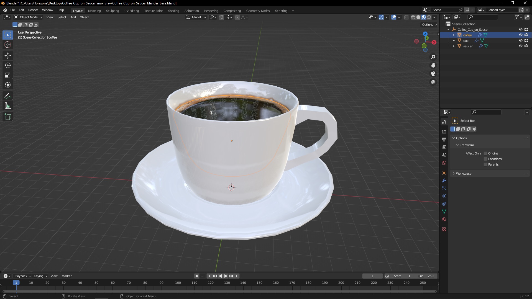This screenshot has height=299, width=532.
Task: Toggle X-ray display in viewport header
Action: click(406, 17)
